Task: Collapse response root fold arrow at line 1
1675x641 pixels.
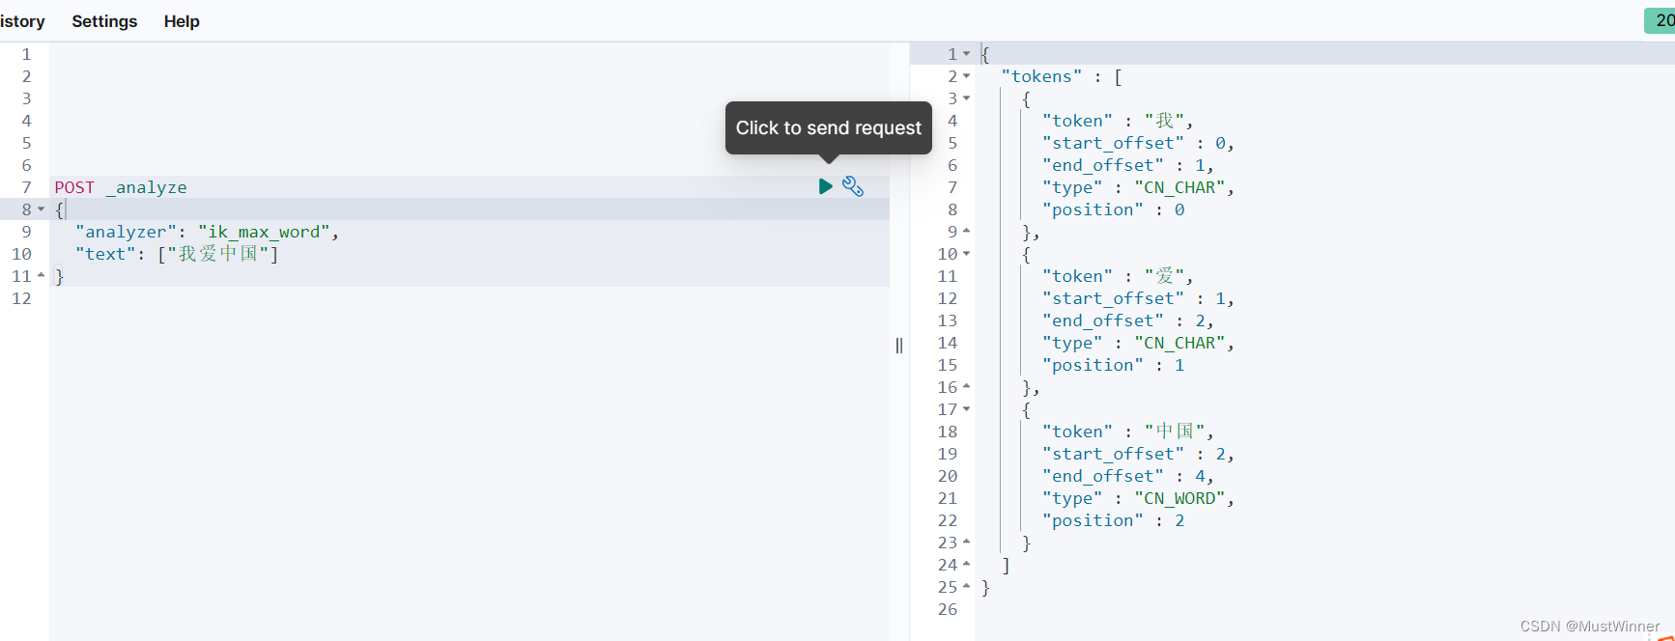Action: coord(966,54)
